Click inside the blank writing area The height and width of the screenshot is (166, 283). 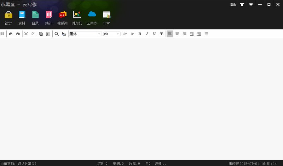(x=141, y=99)
